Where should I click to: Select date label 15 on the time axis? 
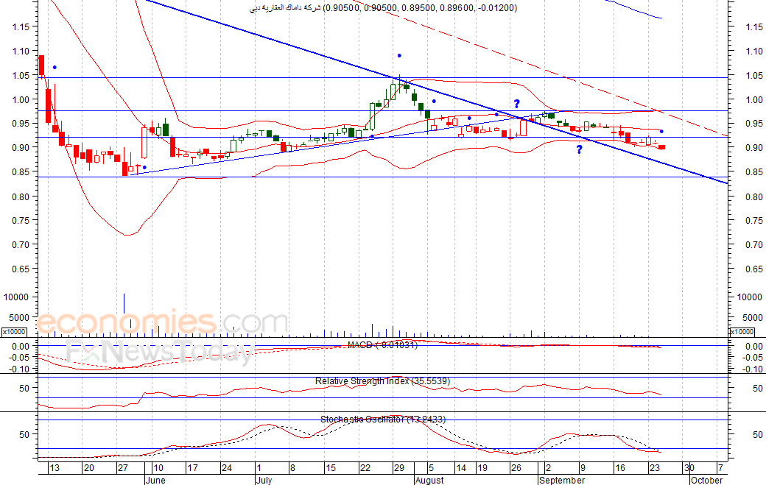(x=331, y=468)
